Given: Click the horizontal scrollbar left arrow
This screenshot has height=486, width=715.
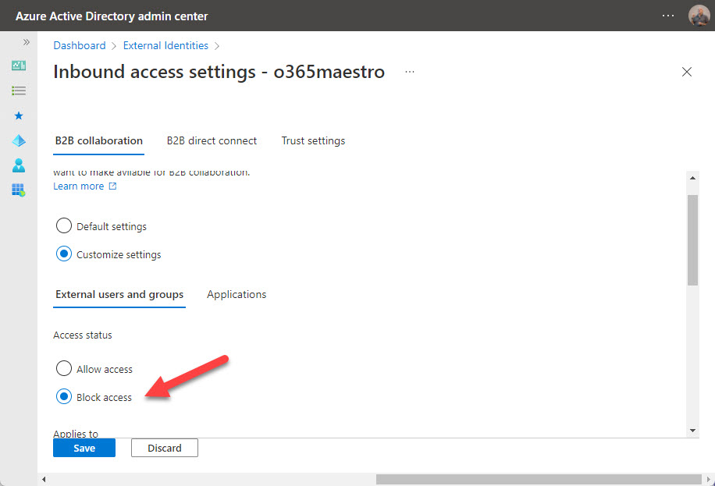Looking at the screenshot, I should point(44,479).
